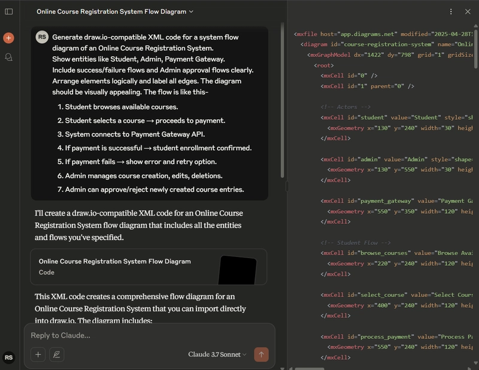This screenshot has height=370, width=479.
Task: Click the attachment plus button below reply box
Action: pyautogui.click(x=38, y=354)
